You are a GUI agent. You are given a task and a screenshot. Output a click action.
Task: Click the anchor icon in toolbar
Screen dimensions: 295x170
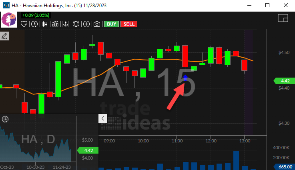pyautogui.click(x=65, y=24)
